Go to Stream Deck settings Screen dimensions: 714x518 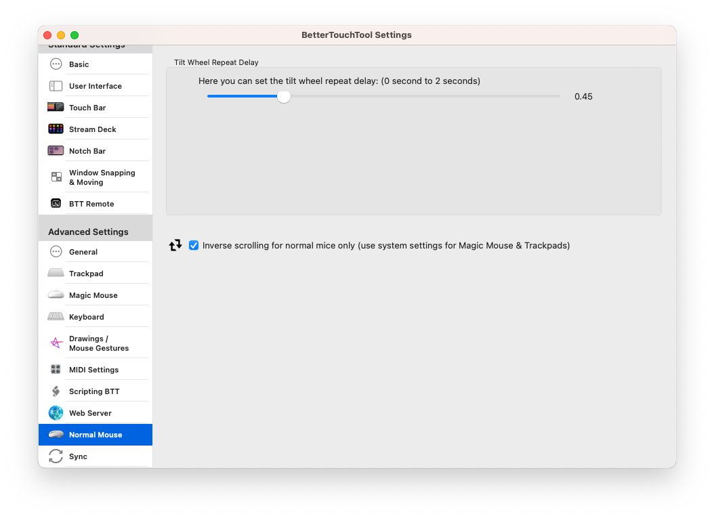pos(96,129)
